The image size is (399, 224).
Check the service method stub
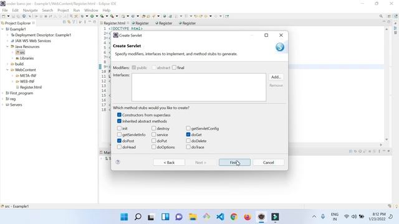[x=154, y=134]
